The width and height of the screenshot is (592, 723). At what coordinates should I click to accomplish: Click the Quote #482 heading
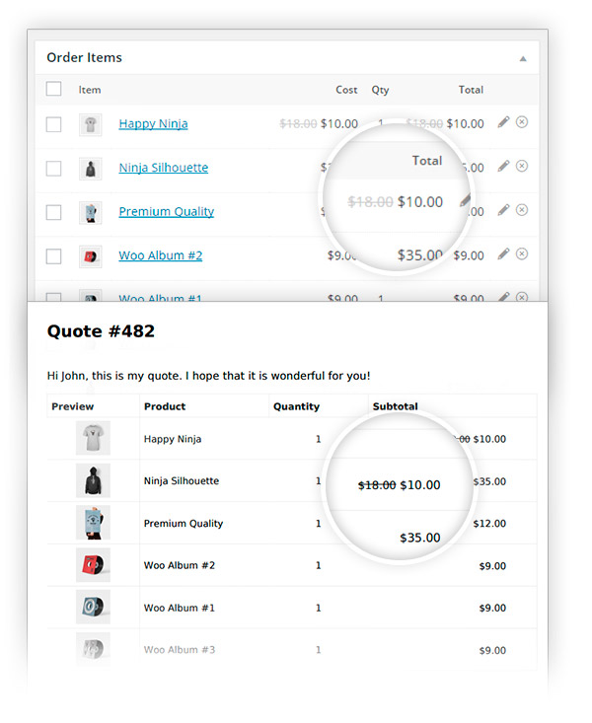tap(101, 331)
